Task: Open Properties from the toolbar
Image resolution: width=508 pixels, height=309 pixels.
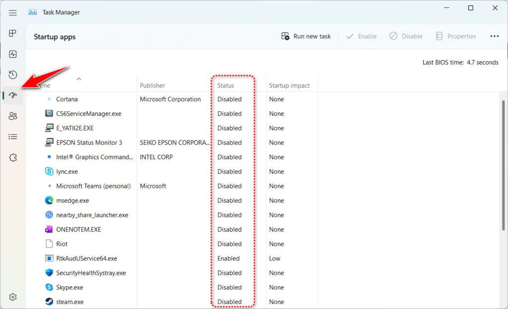Action: (x=455, y=36)
